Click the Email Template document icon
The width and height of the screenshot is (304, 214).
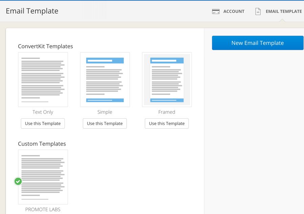point(258,11)
